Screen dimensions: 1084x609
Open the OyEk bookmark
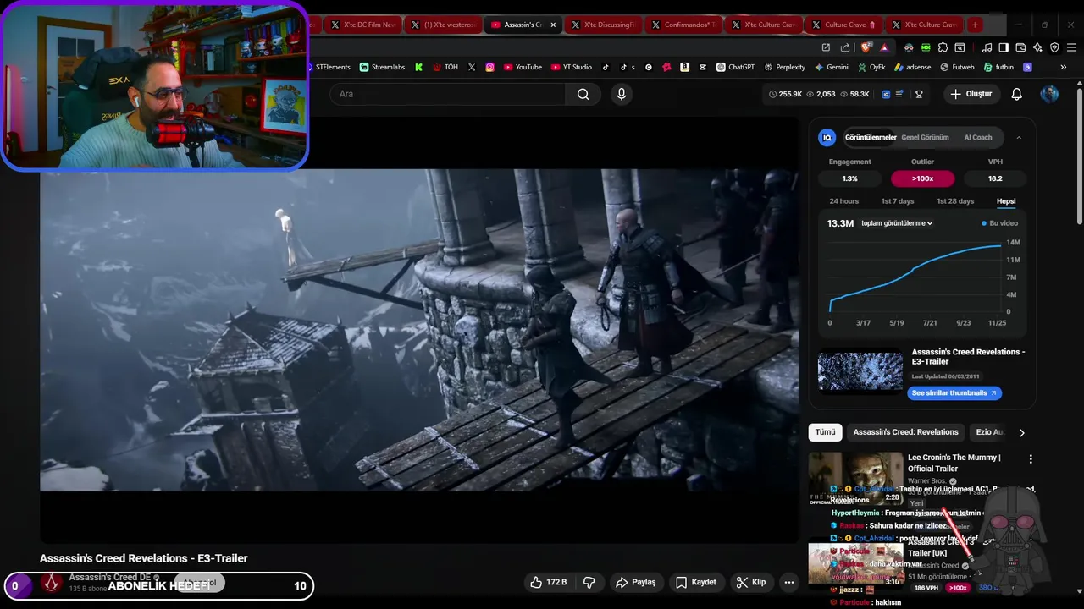(x=871, y=67)
